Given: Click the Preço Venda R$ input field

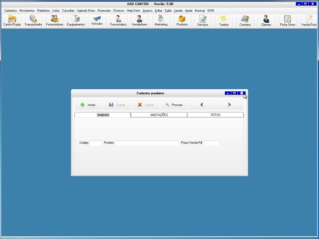Looking at the screenshot, I should coord(211,143).
